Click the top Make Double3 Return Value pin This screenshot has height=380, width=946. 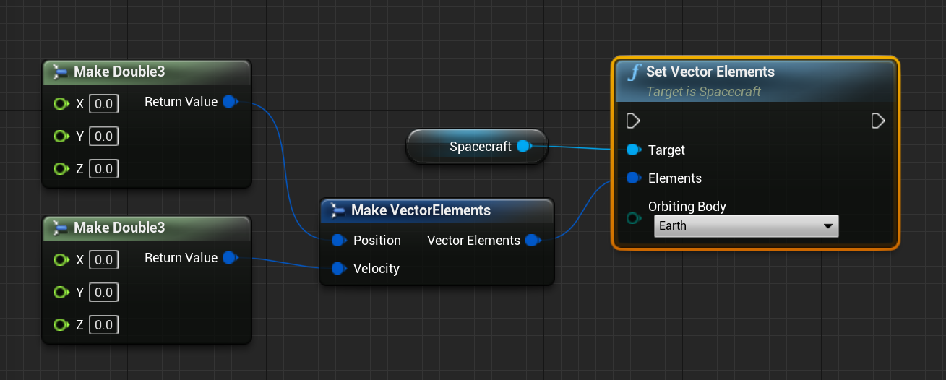pyautogui.click(x=229, y=102)
